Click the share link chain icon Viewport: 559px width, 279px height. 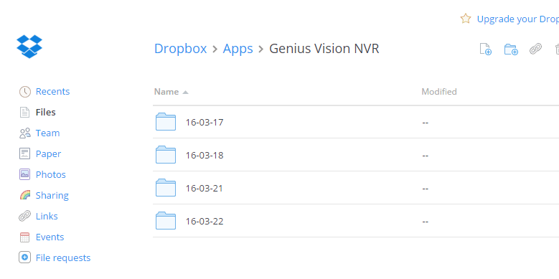[535, 49]
